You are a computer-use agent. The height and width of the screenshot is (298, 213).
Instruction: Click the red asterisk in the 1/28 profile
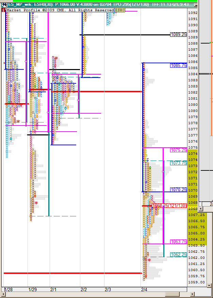coord(18,122)
